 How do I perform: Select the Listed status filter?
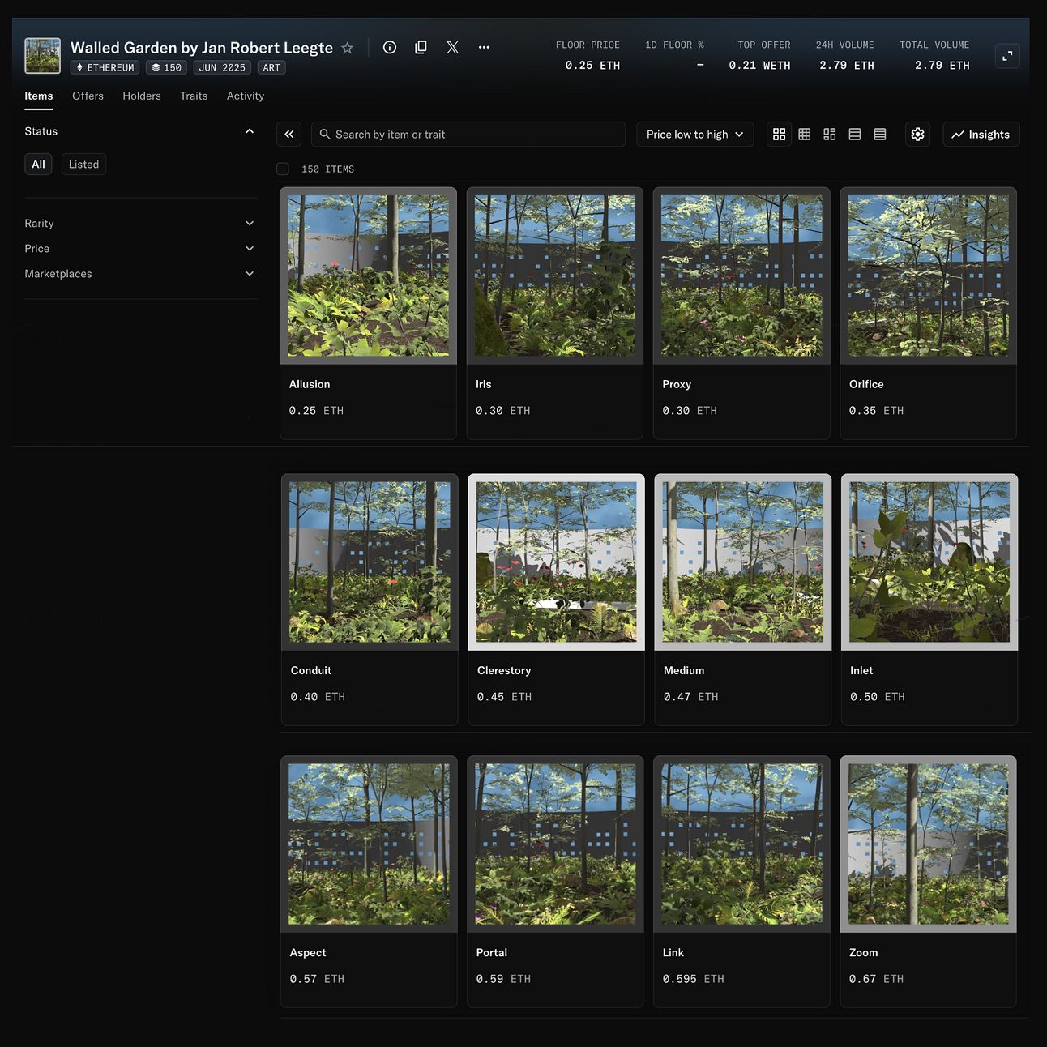point(83,165)
